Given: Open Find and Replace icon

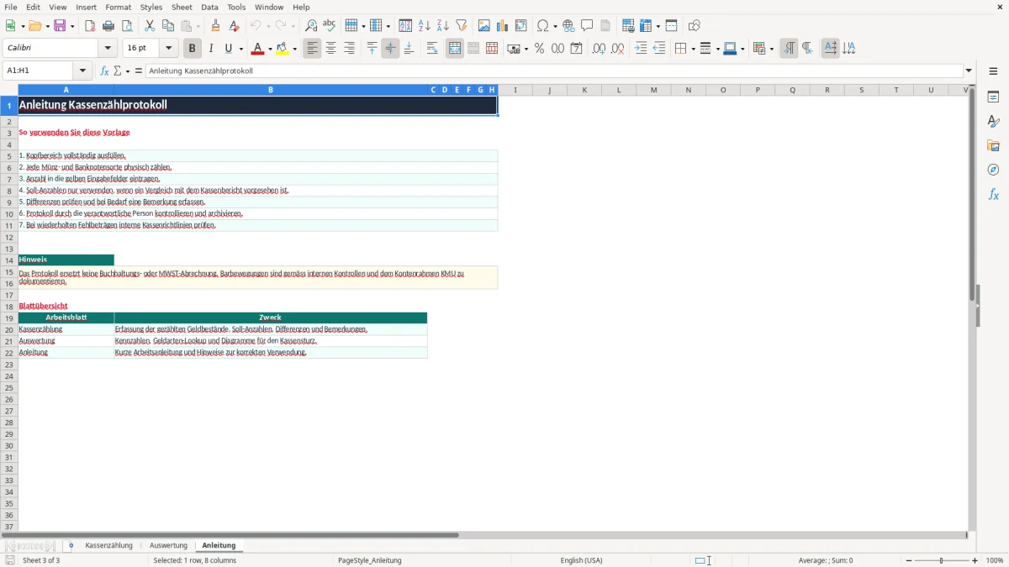Looking at the screenshot, I should tap(311, 26).
